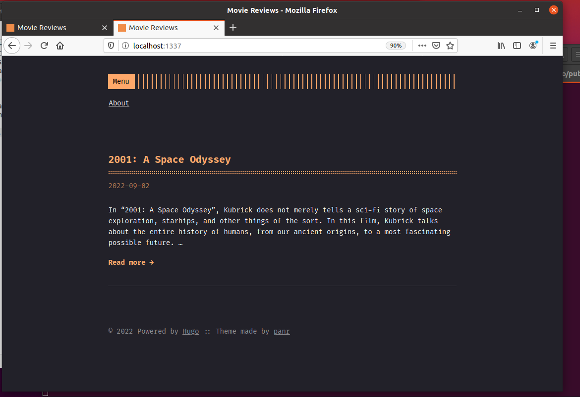Viewport: 580px width, 397px height.
Task: Open the About link
Action: click(119, 103)
